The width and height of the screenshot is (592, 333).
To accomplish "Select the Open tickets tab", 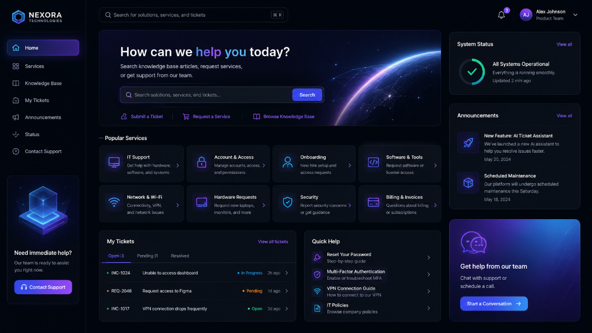I will [x=116, y=256].
